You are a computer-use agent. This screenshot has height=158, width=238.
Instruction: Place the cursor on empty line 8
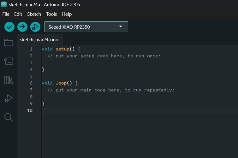click(x=140, y=97)
